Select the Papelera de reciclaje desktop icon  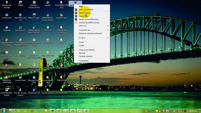7,5
